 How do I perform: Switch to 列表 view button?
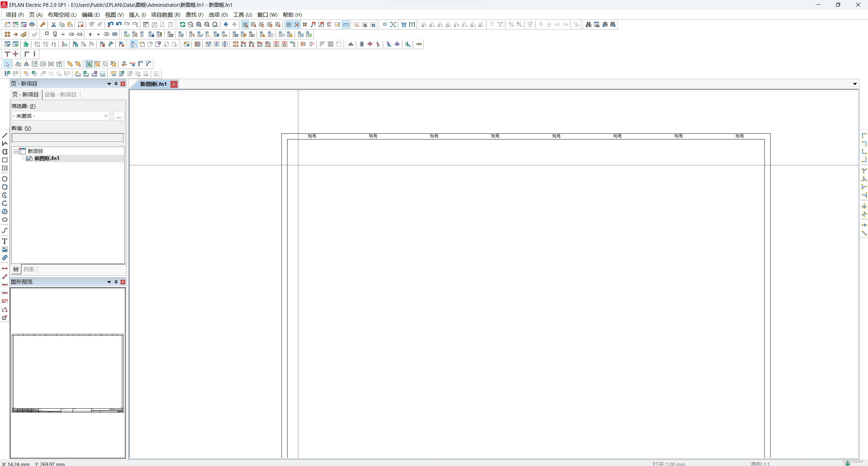pyautogui.click(x=29, y=269)
